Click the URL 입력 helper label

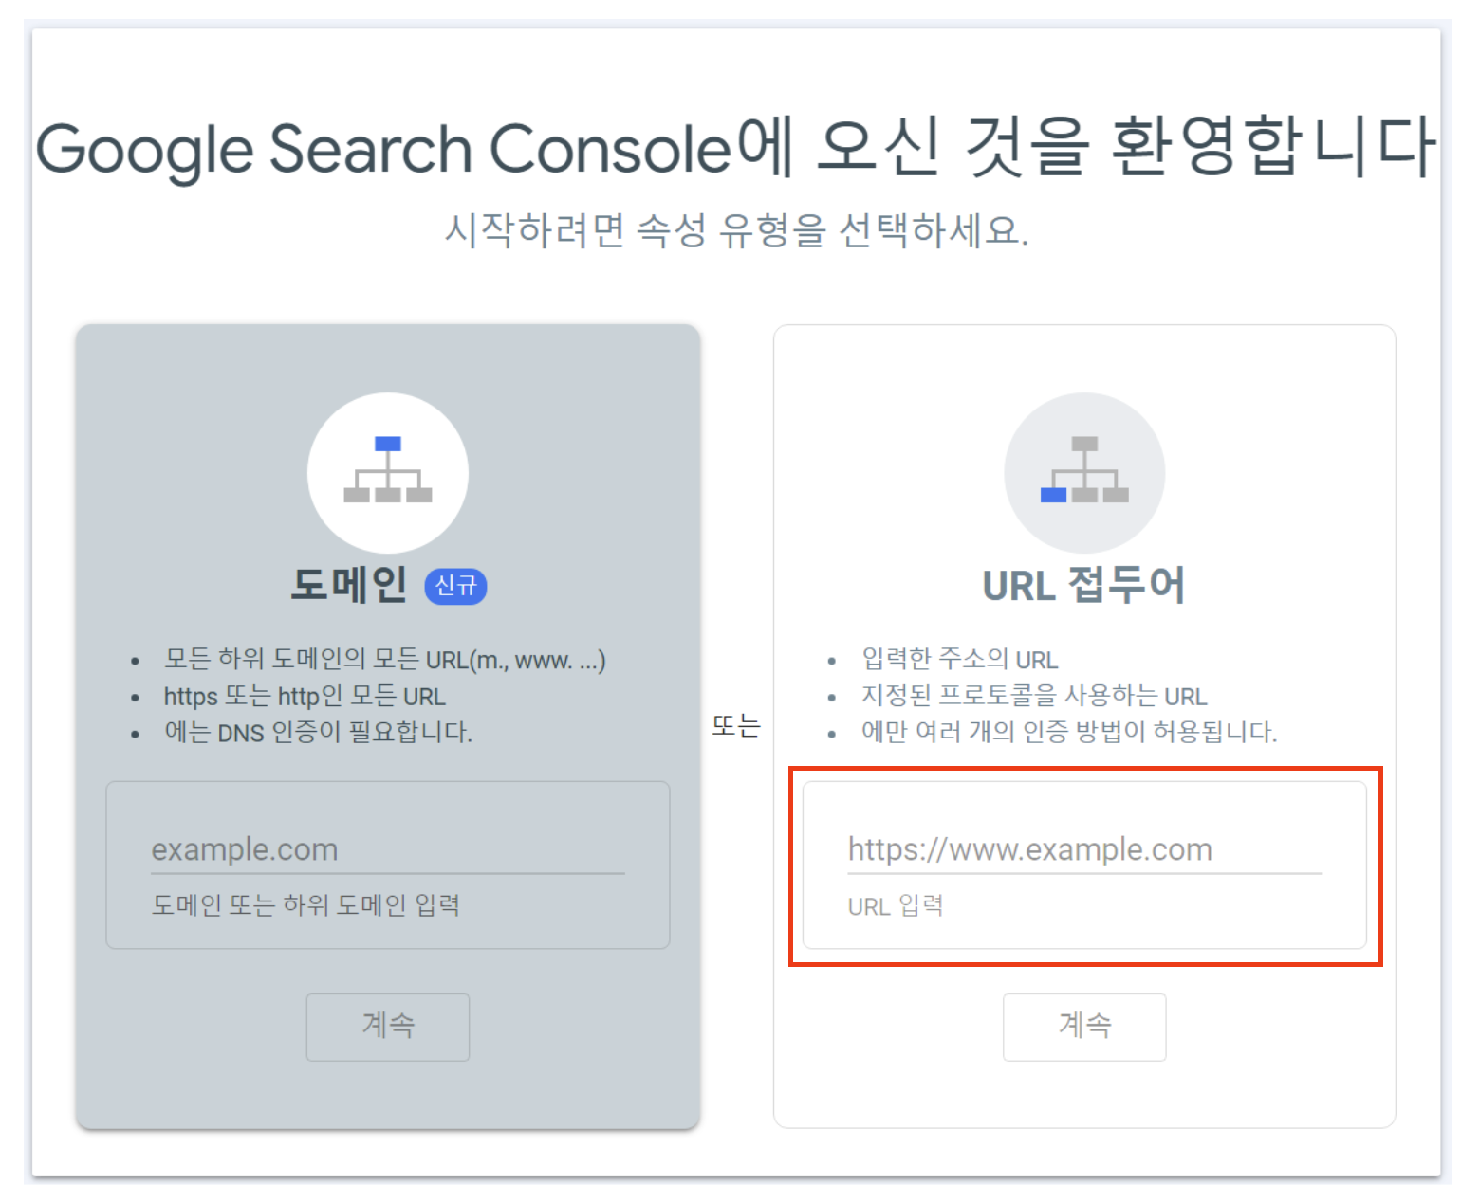pyautogui.click(x=895, y=906)
